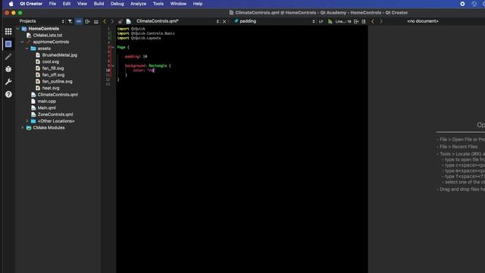Select heat.svg file
485x273 pixels.
click(x=51, y=88)
